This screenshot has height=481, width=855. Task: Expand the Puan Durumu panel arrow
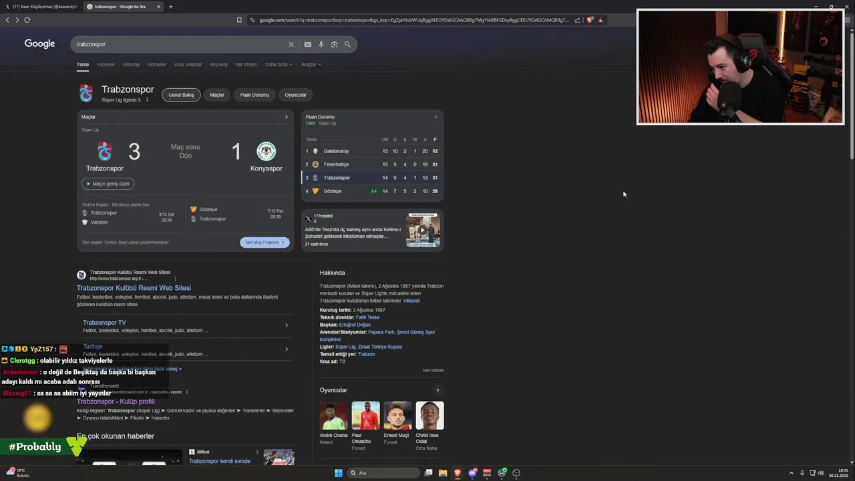(436, 117)
